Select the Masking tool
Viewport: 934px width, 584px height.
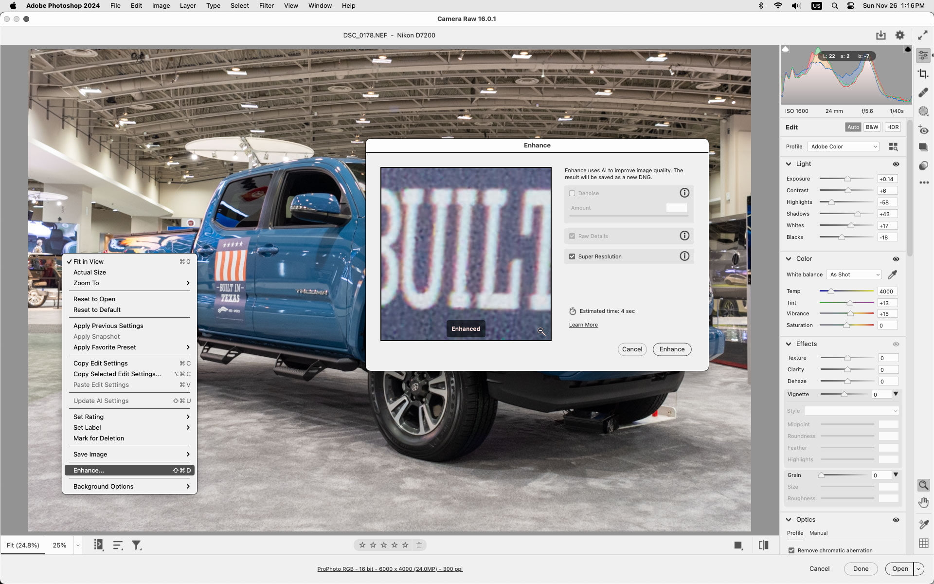tap(923, 111)
